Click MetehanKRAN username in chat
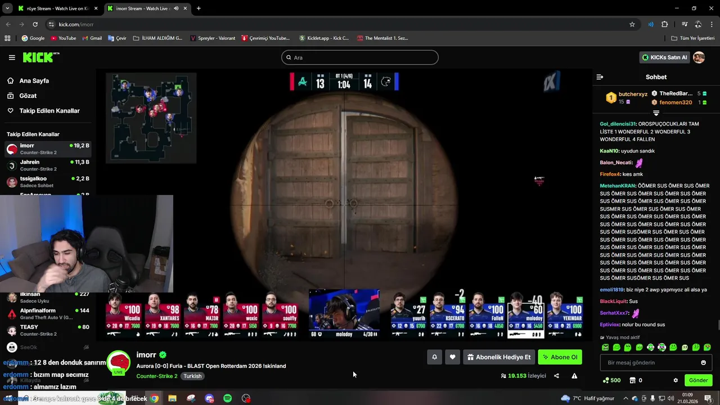The image size is (720, 405). 618,186
